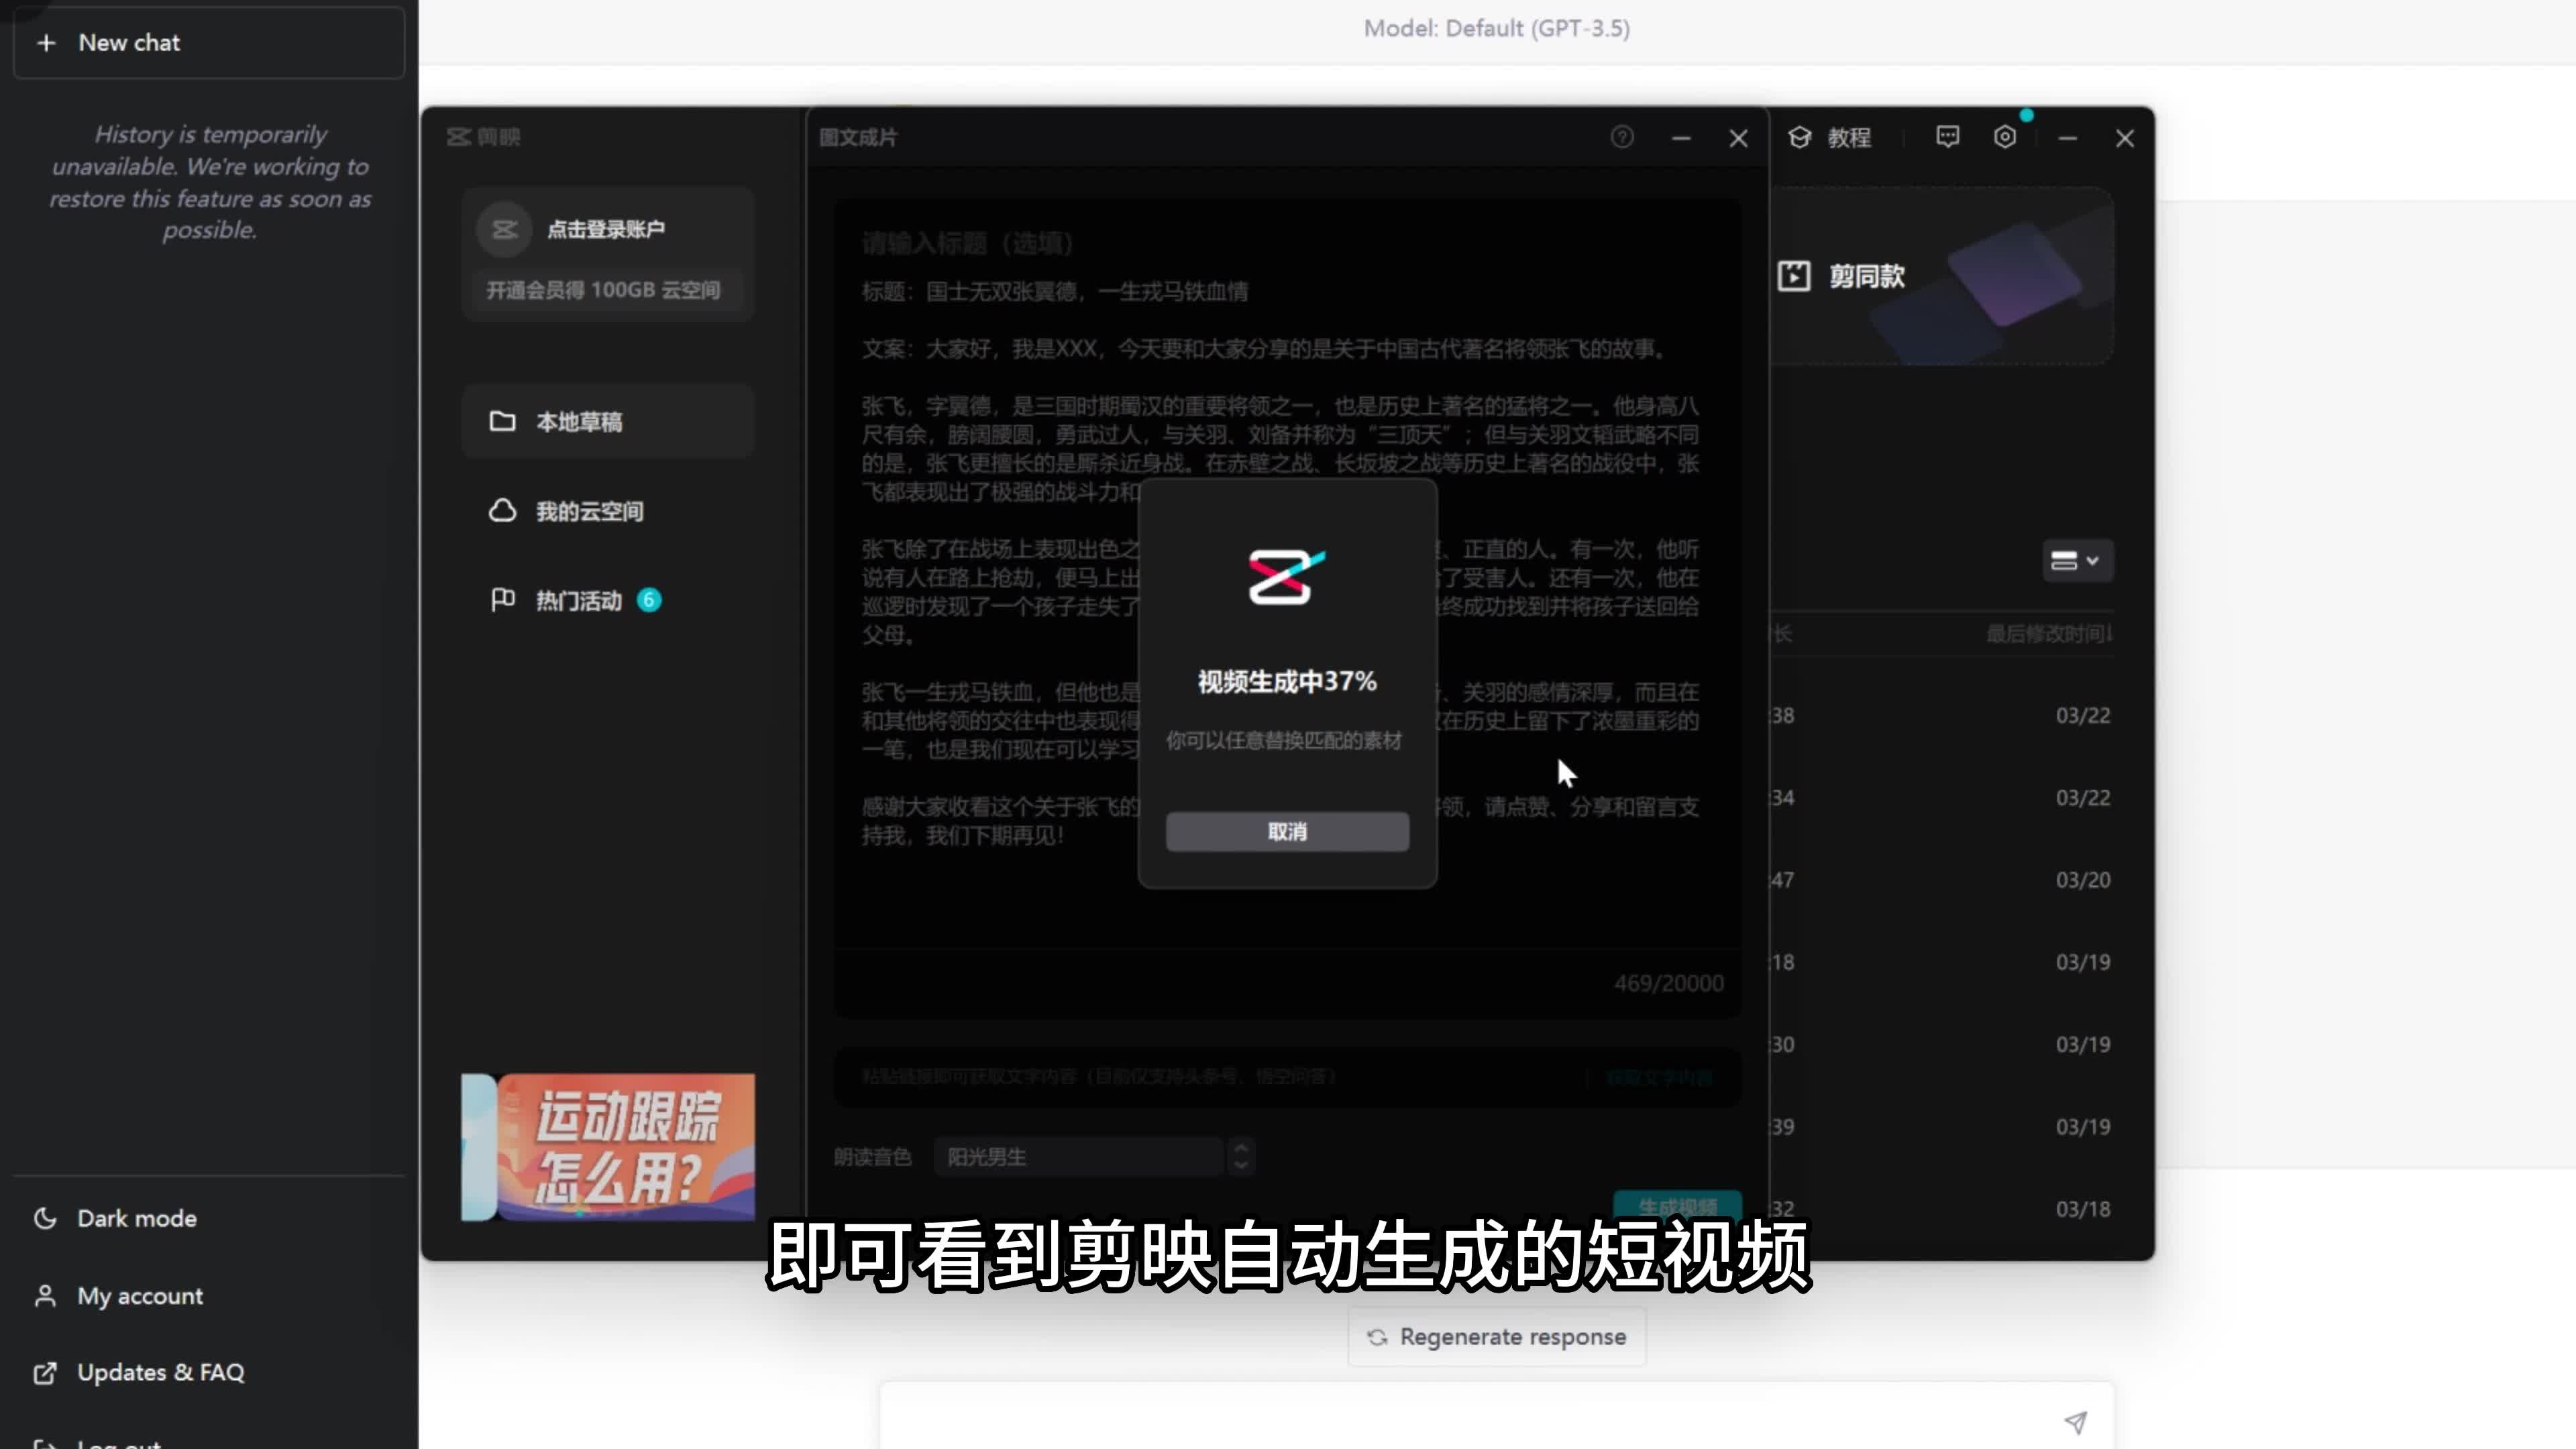
Task: Click the 剪同款 template card
Action: point(1942,276)
